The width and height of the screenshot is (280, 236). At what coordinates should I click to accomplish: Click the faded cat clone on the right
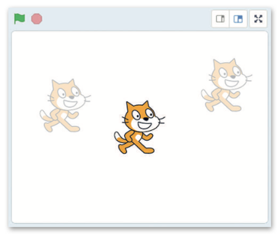(226, 85)
